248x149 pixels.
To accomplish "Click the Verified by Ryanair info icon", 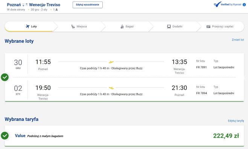I will pyautogui.click(x=244, y=5).
